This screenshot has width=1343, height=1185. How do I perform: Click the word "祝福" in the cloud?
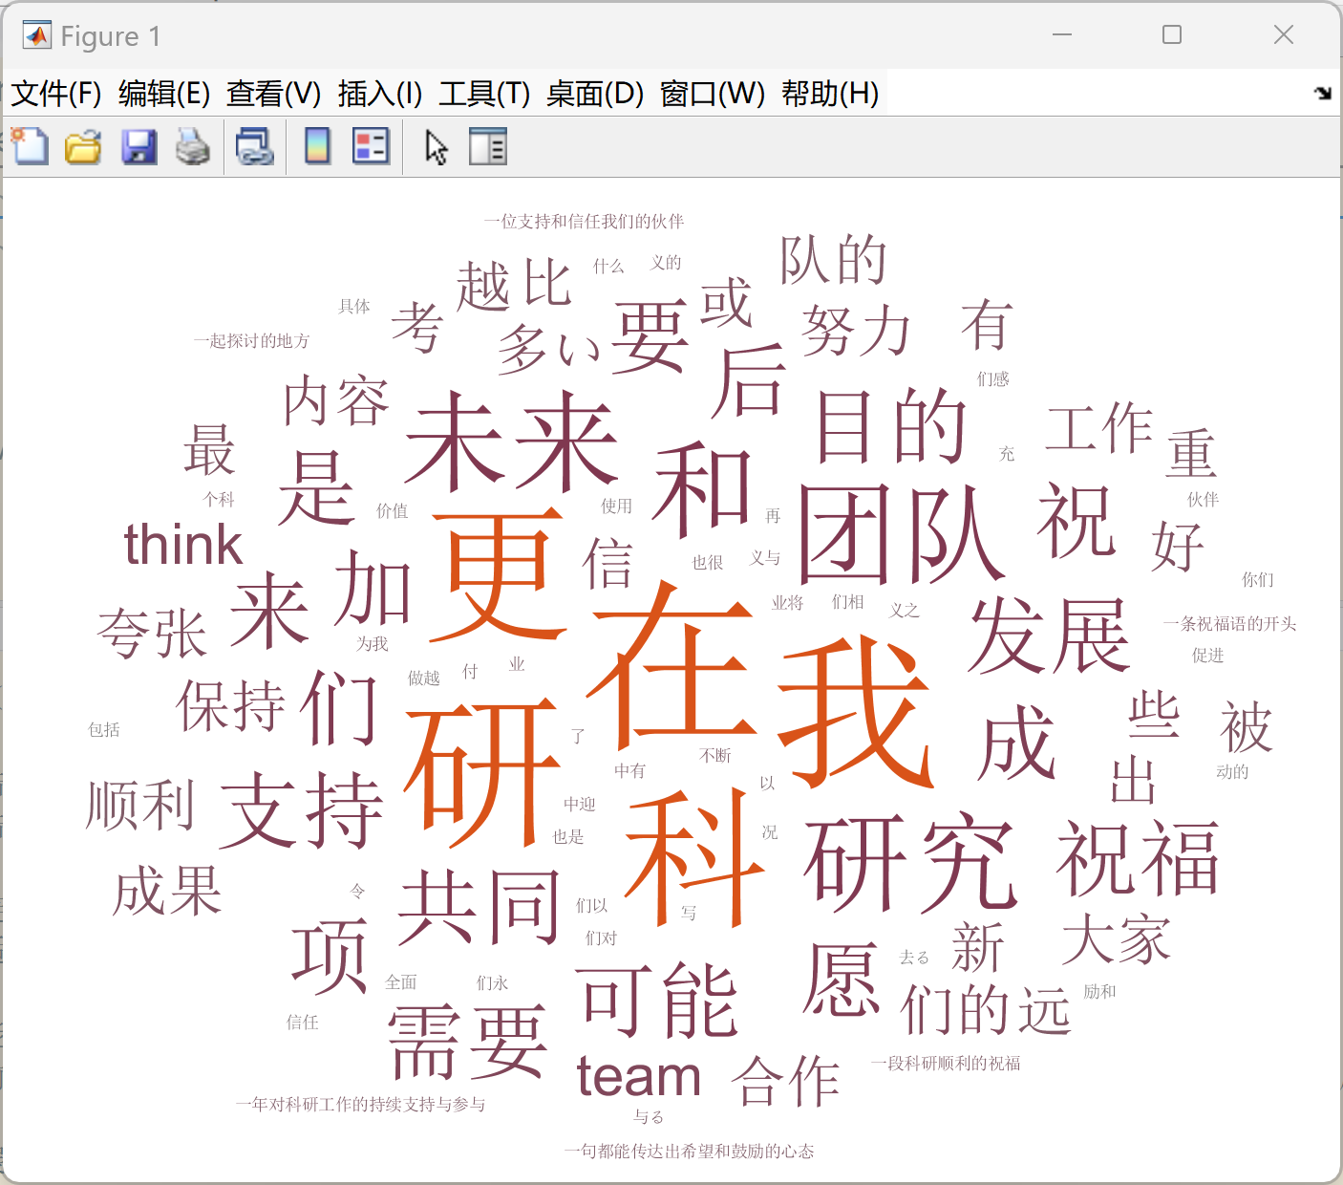point(1138,857)
